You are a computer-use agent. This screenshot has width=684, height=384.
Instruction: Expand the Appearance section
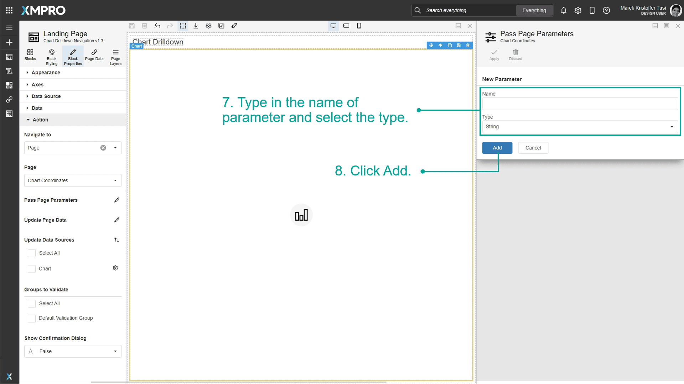coord(46,73)
